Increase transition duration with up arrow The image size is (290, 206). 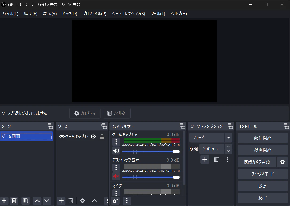(228, 147)
